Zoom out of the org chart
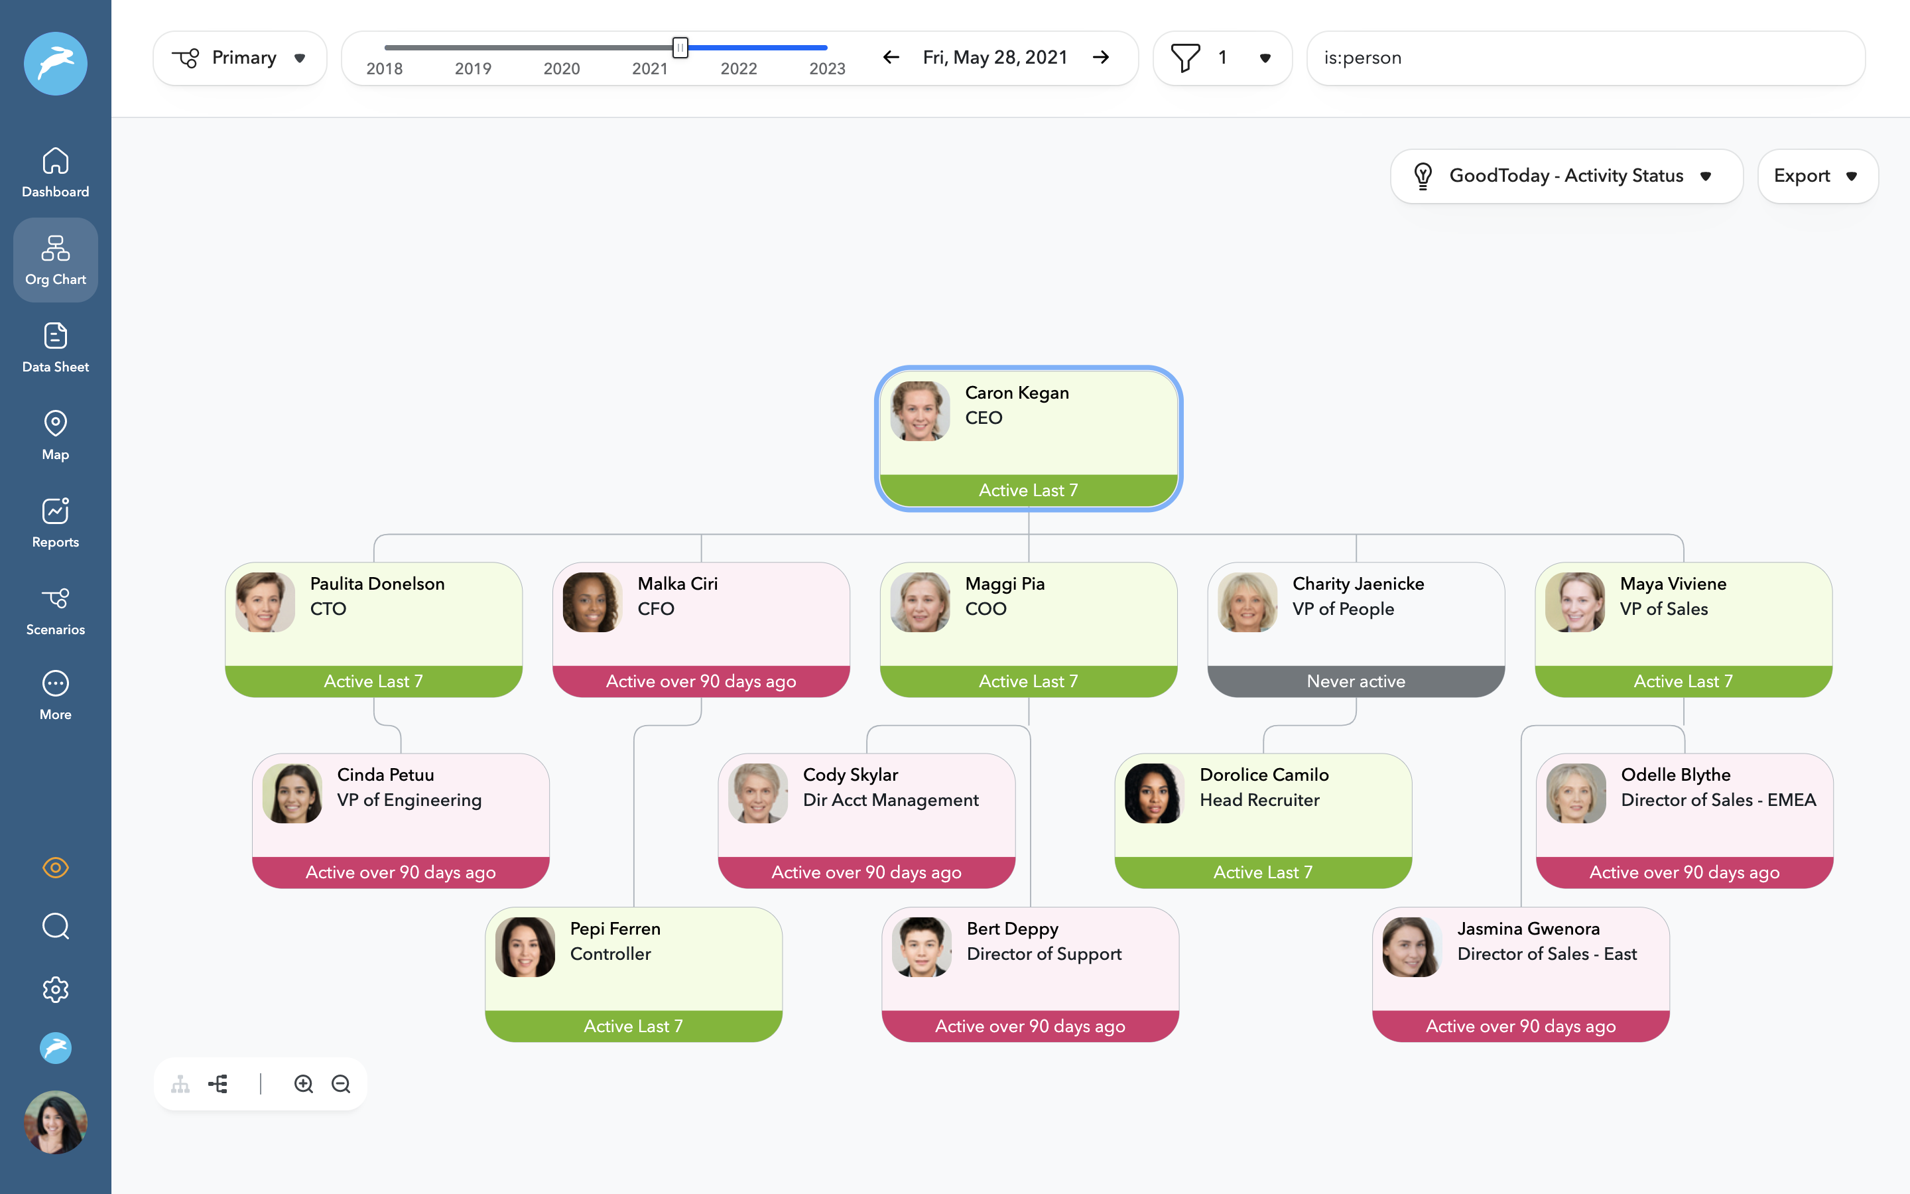The height and width of the screenshot is (1194, 1910). click(x=341, y=1085)
